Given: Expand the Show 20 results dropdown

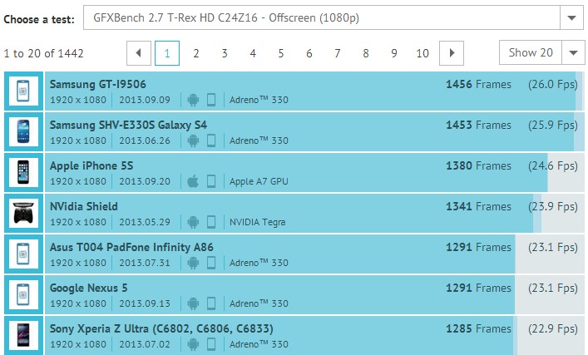Looking at the screenshot, I should click(573, 53).
